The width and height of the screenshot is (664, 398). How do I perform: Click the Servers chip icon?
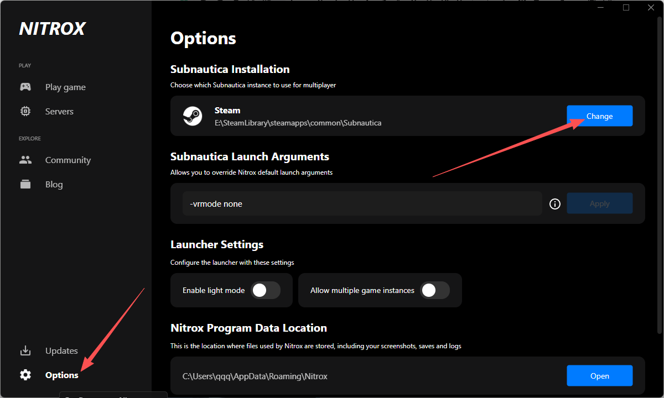point(25,112)
